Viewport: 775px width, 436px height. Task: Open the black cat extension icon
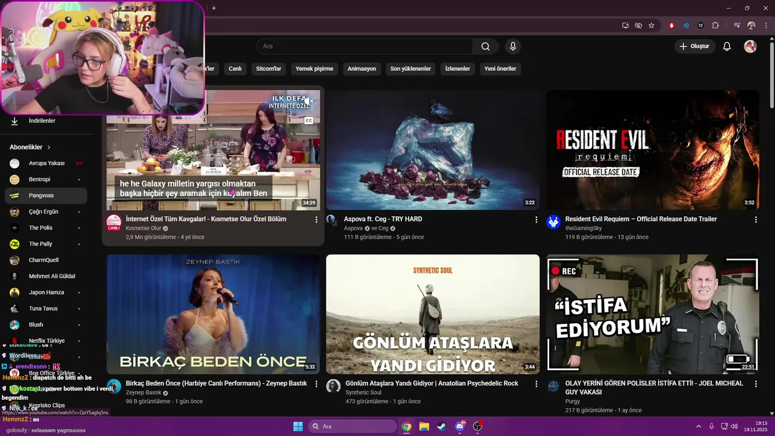point(701,25)
